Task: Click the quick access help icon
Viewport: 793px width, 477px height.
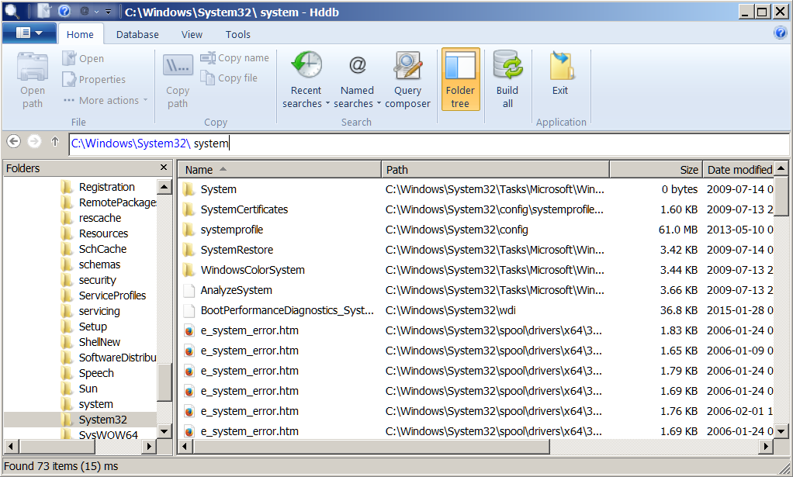Action: pyautogui.click(x=64, y=11)
